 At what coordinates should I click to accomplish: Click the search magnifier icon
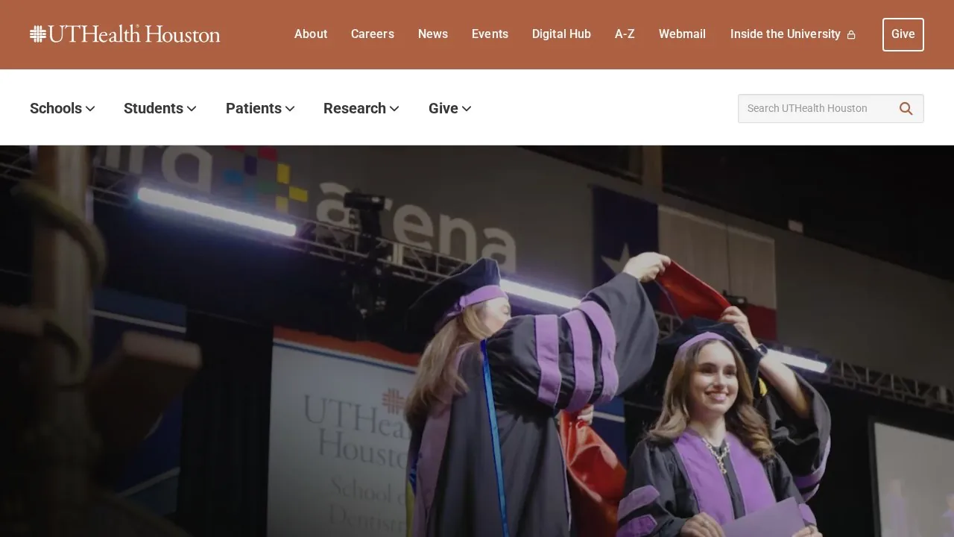coord(906,109)
